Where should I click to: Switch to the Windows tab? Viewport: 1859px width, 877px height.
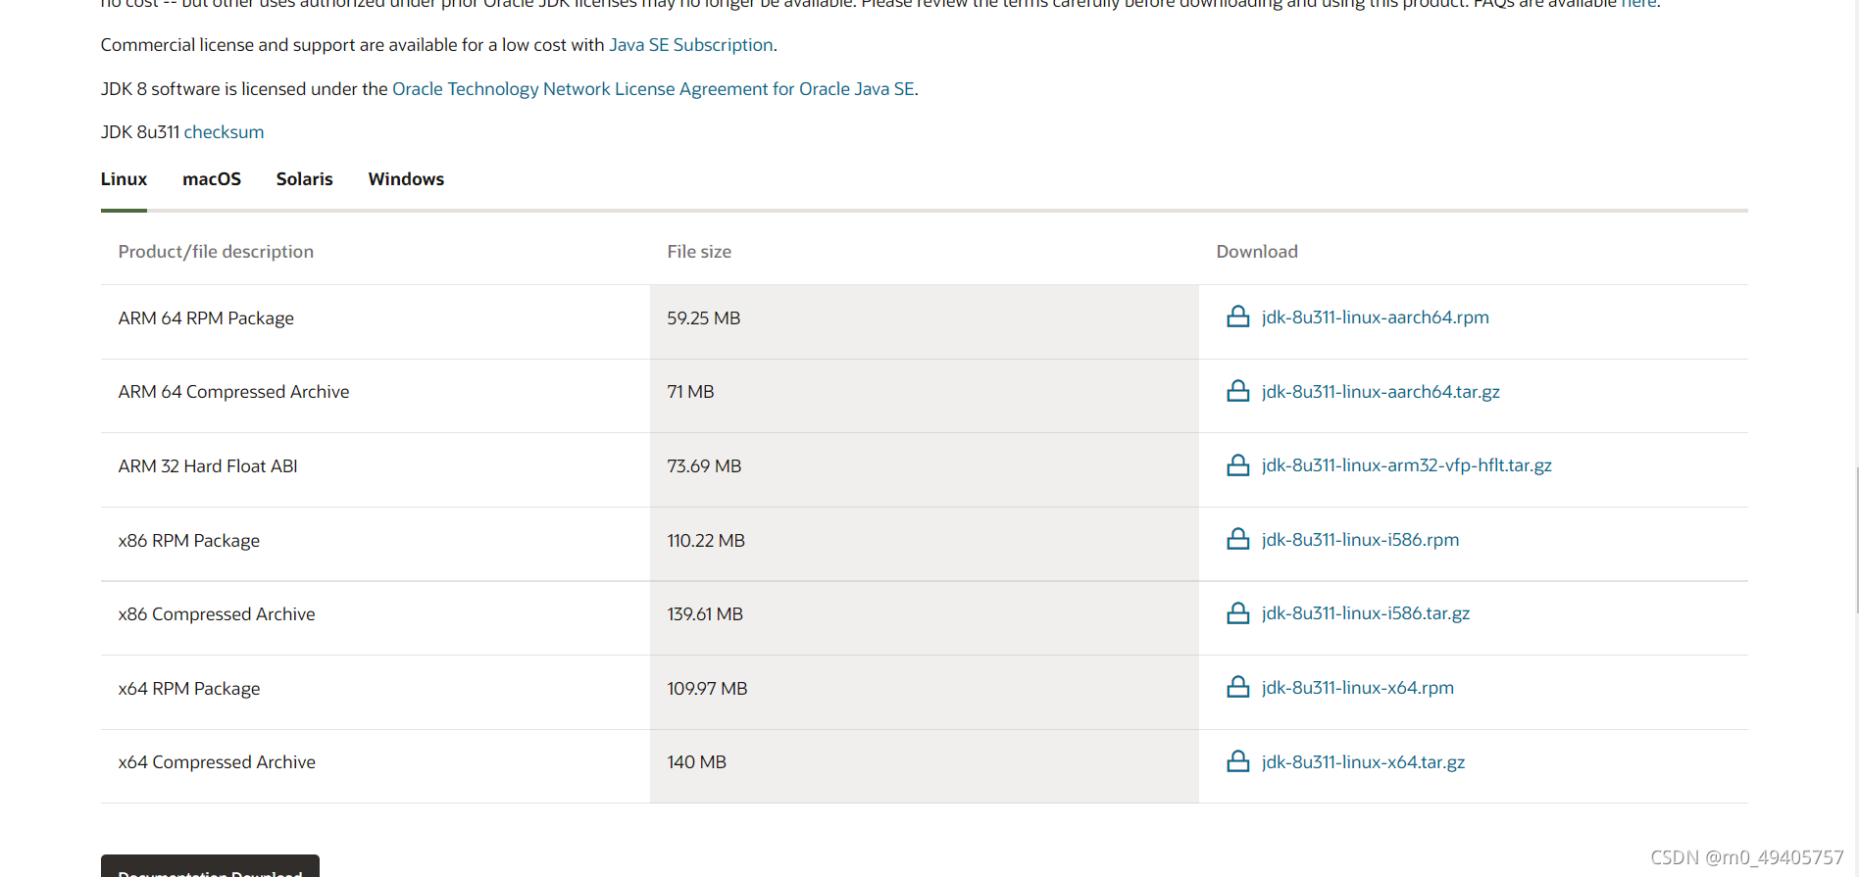pyautogui.click(x=406, y=179)
